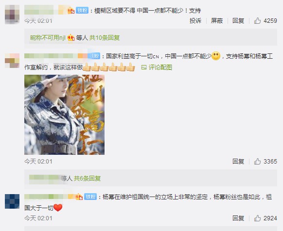283x231 pixels.
Task: Open user 昵称不可用njl profile link
Action: 48,38
